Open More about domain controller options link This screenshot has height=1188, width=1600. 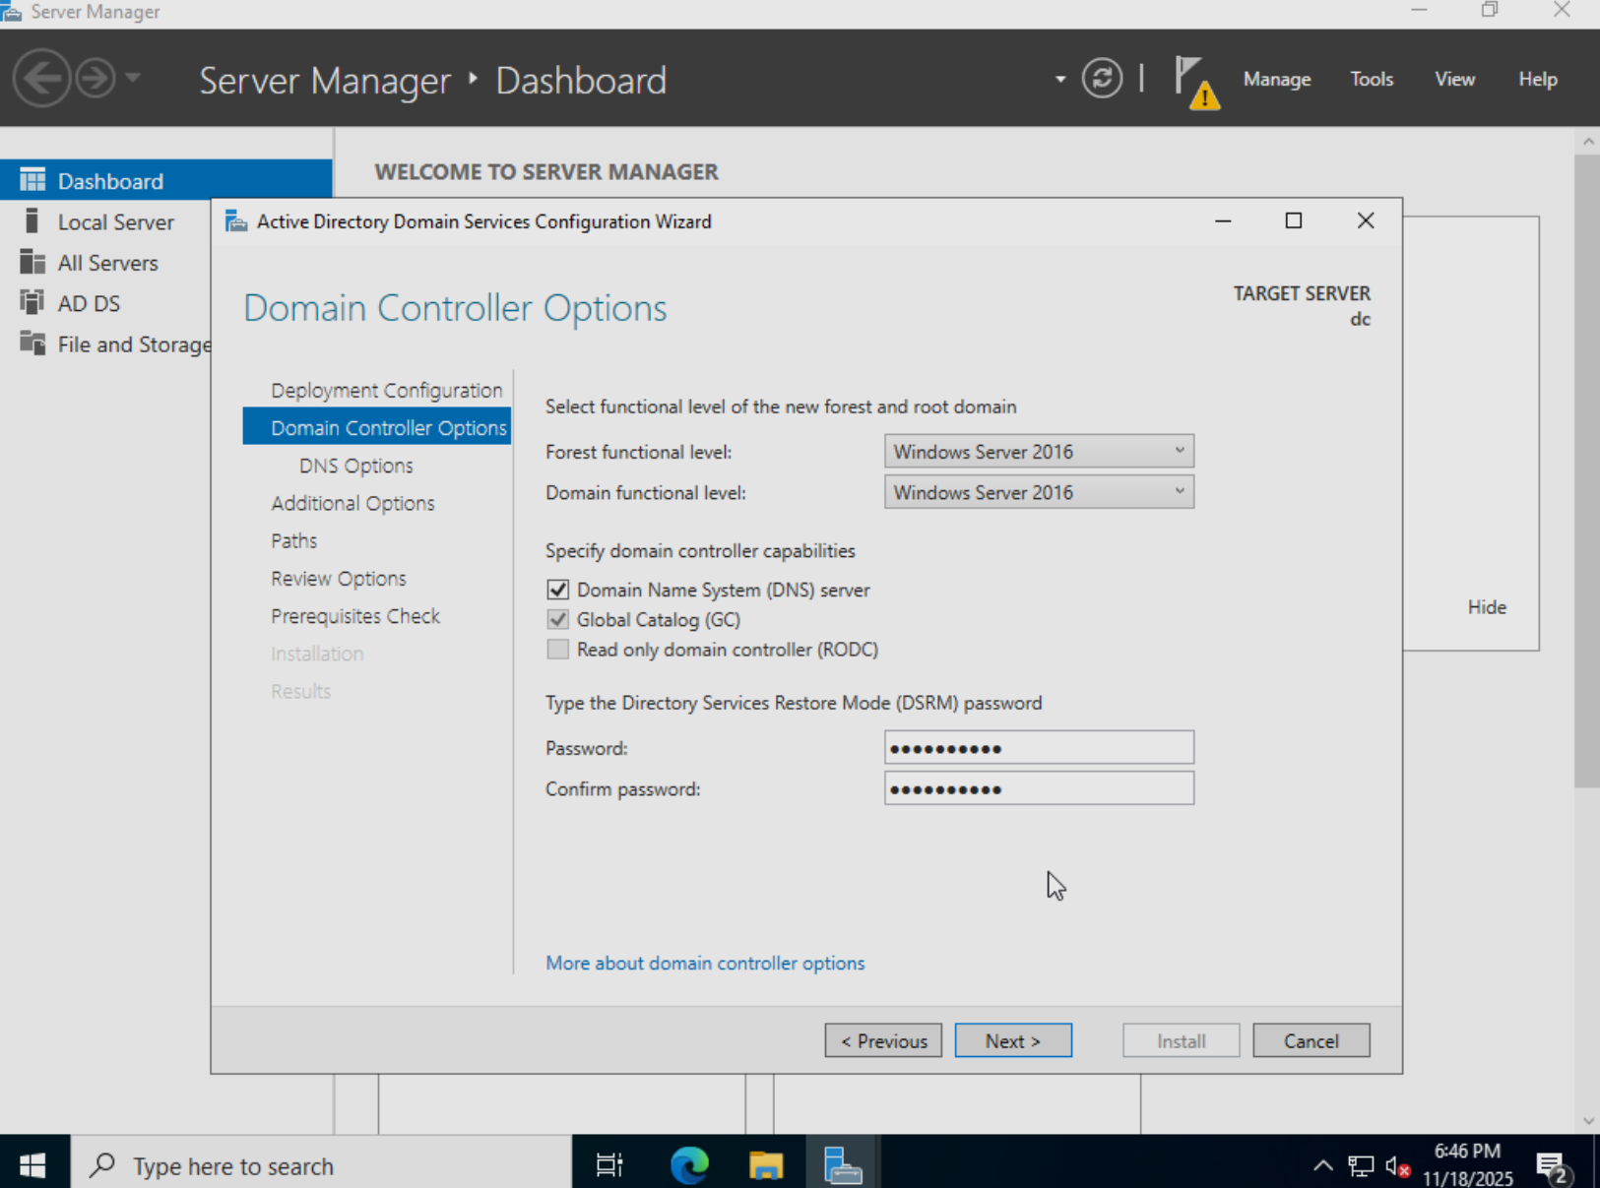tap(705, 963)
